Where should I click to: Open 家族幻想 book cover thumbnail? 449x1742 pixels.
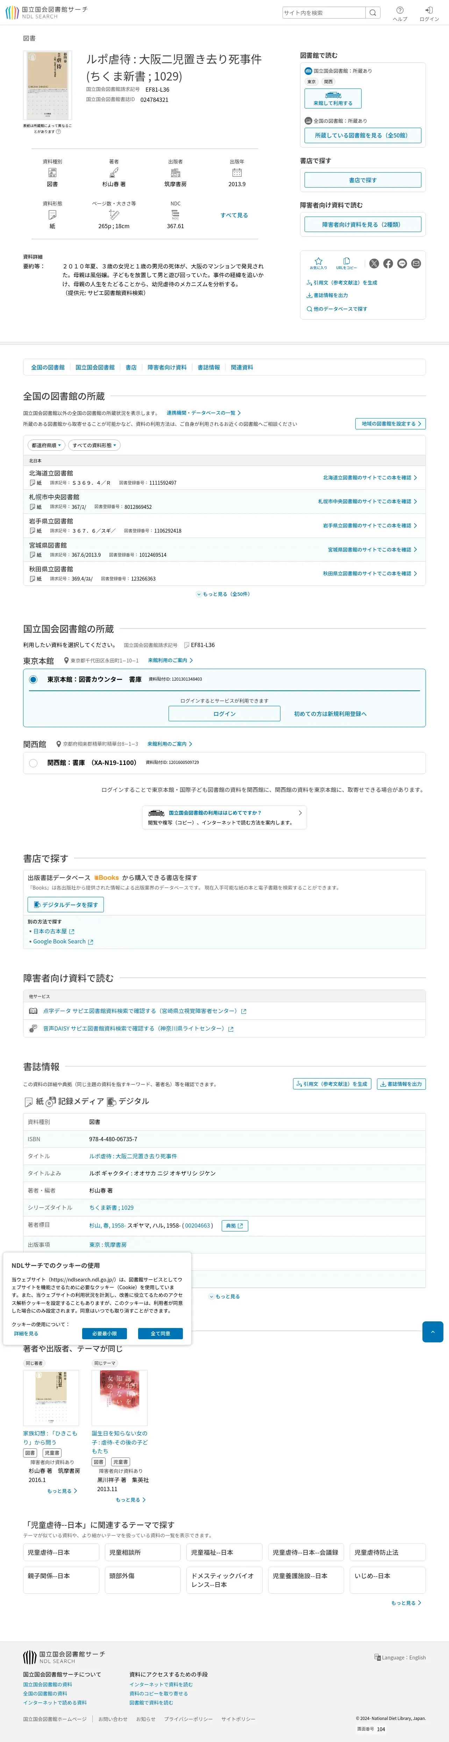coord(51,1398)
